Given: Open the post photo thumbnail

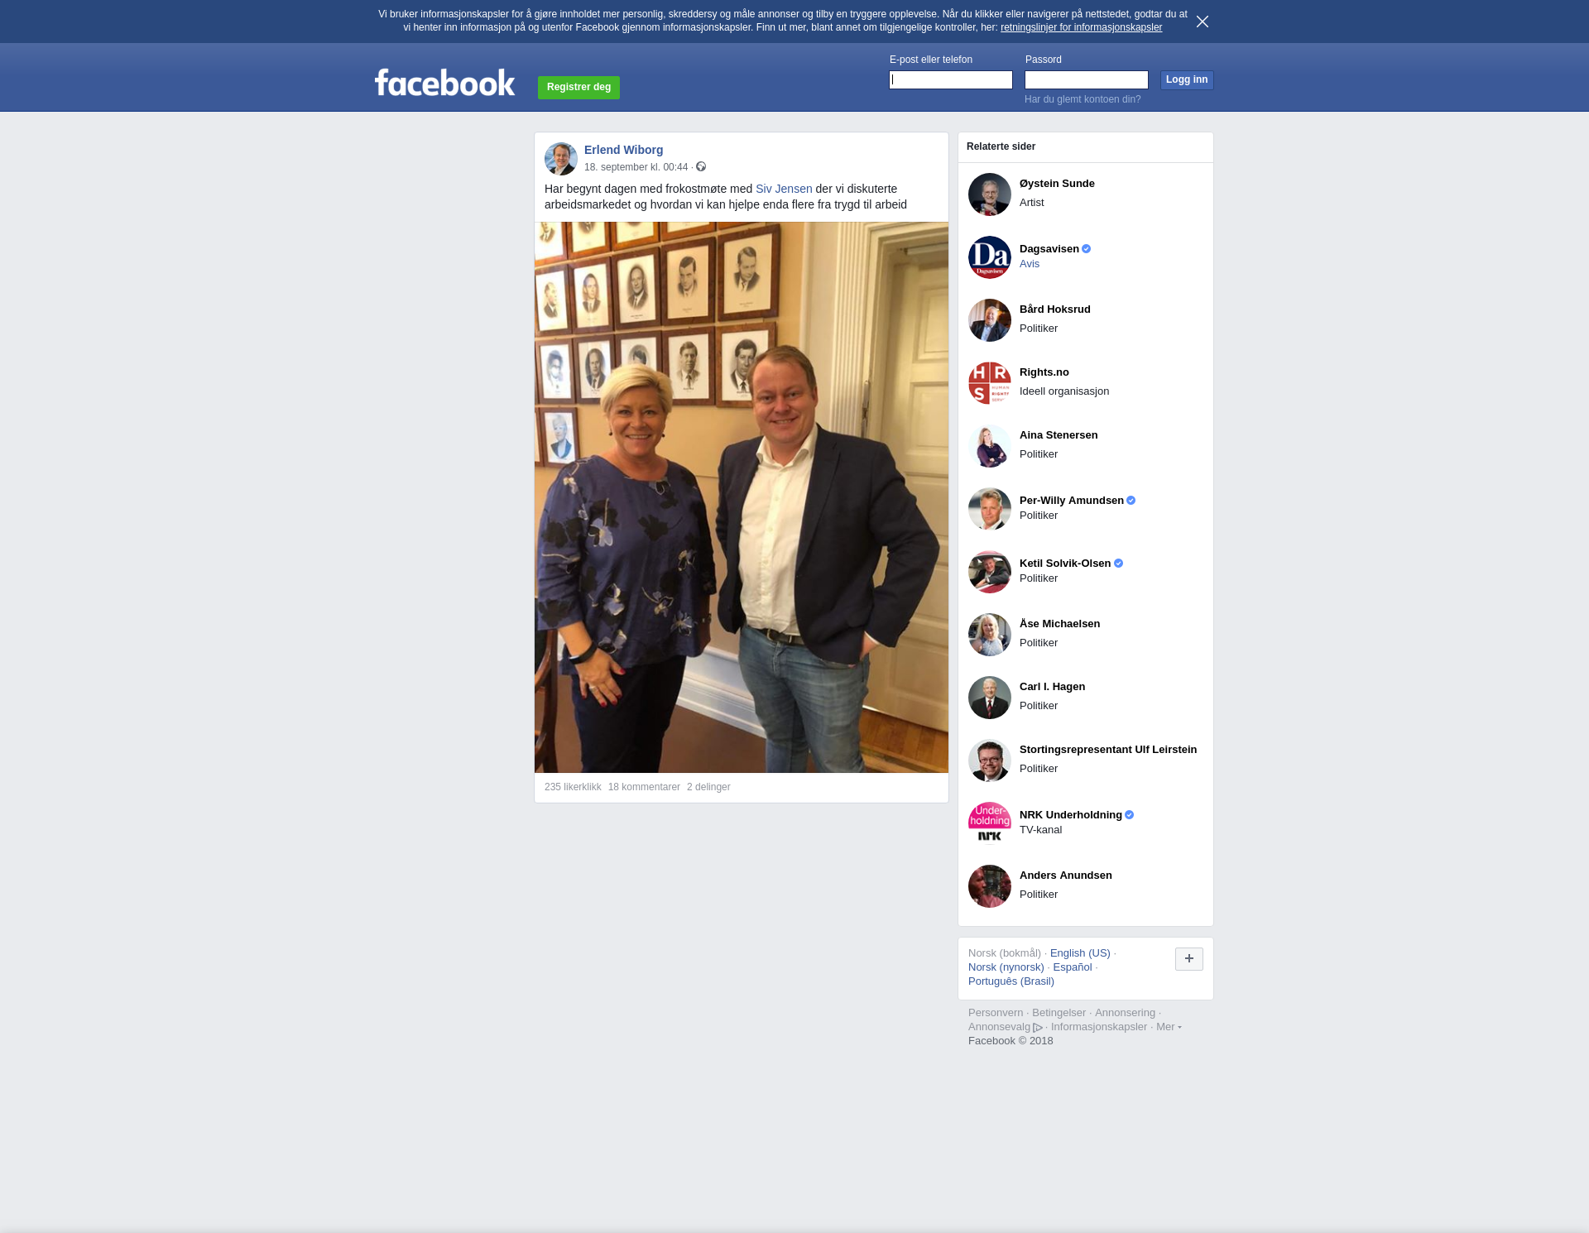Looking at the screenshot, I should coord(742,497).
